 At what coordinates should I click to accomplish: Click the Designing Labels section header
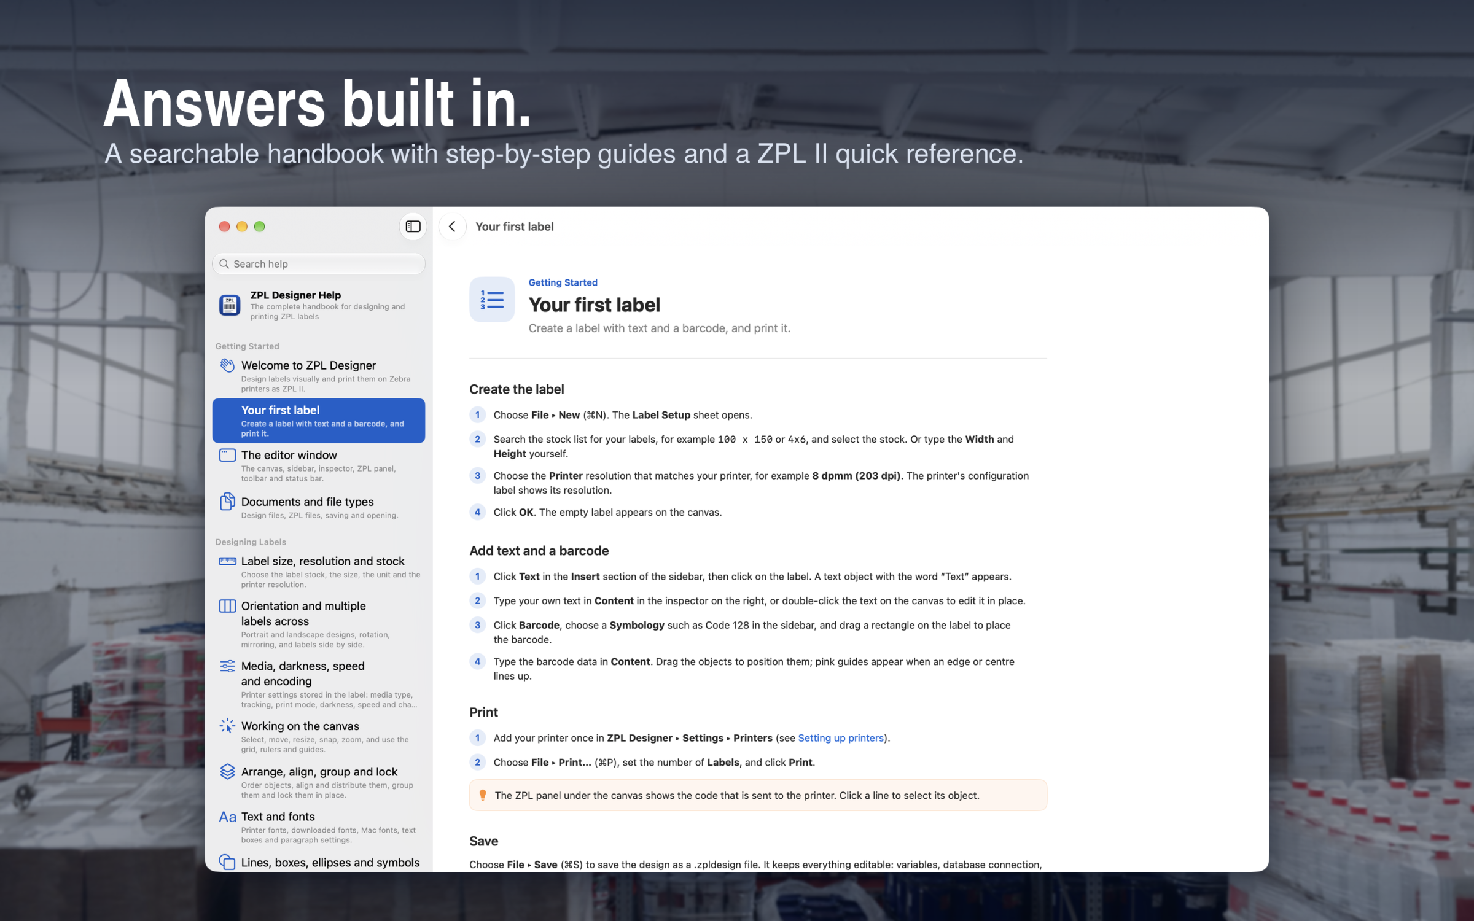pos(251,542)
